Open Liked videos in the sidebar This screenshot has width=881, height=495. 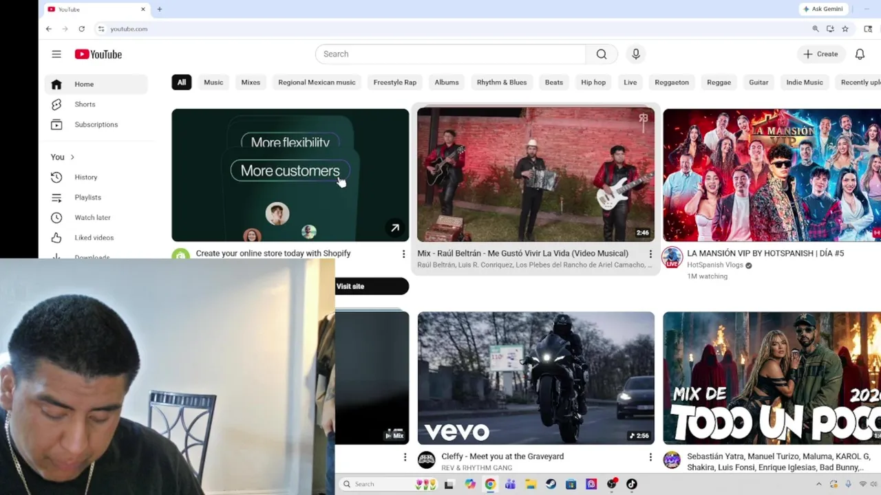pos(96,238)
